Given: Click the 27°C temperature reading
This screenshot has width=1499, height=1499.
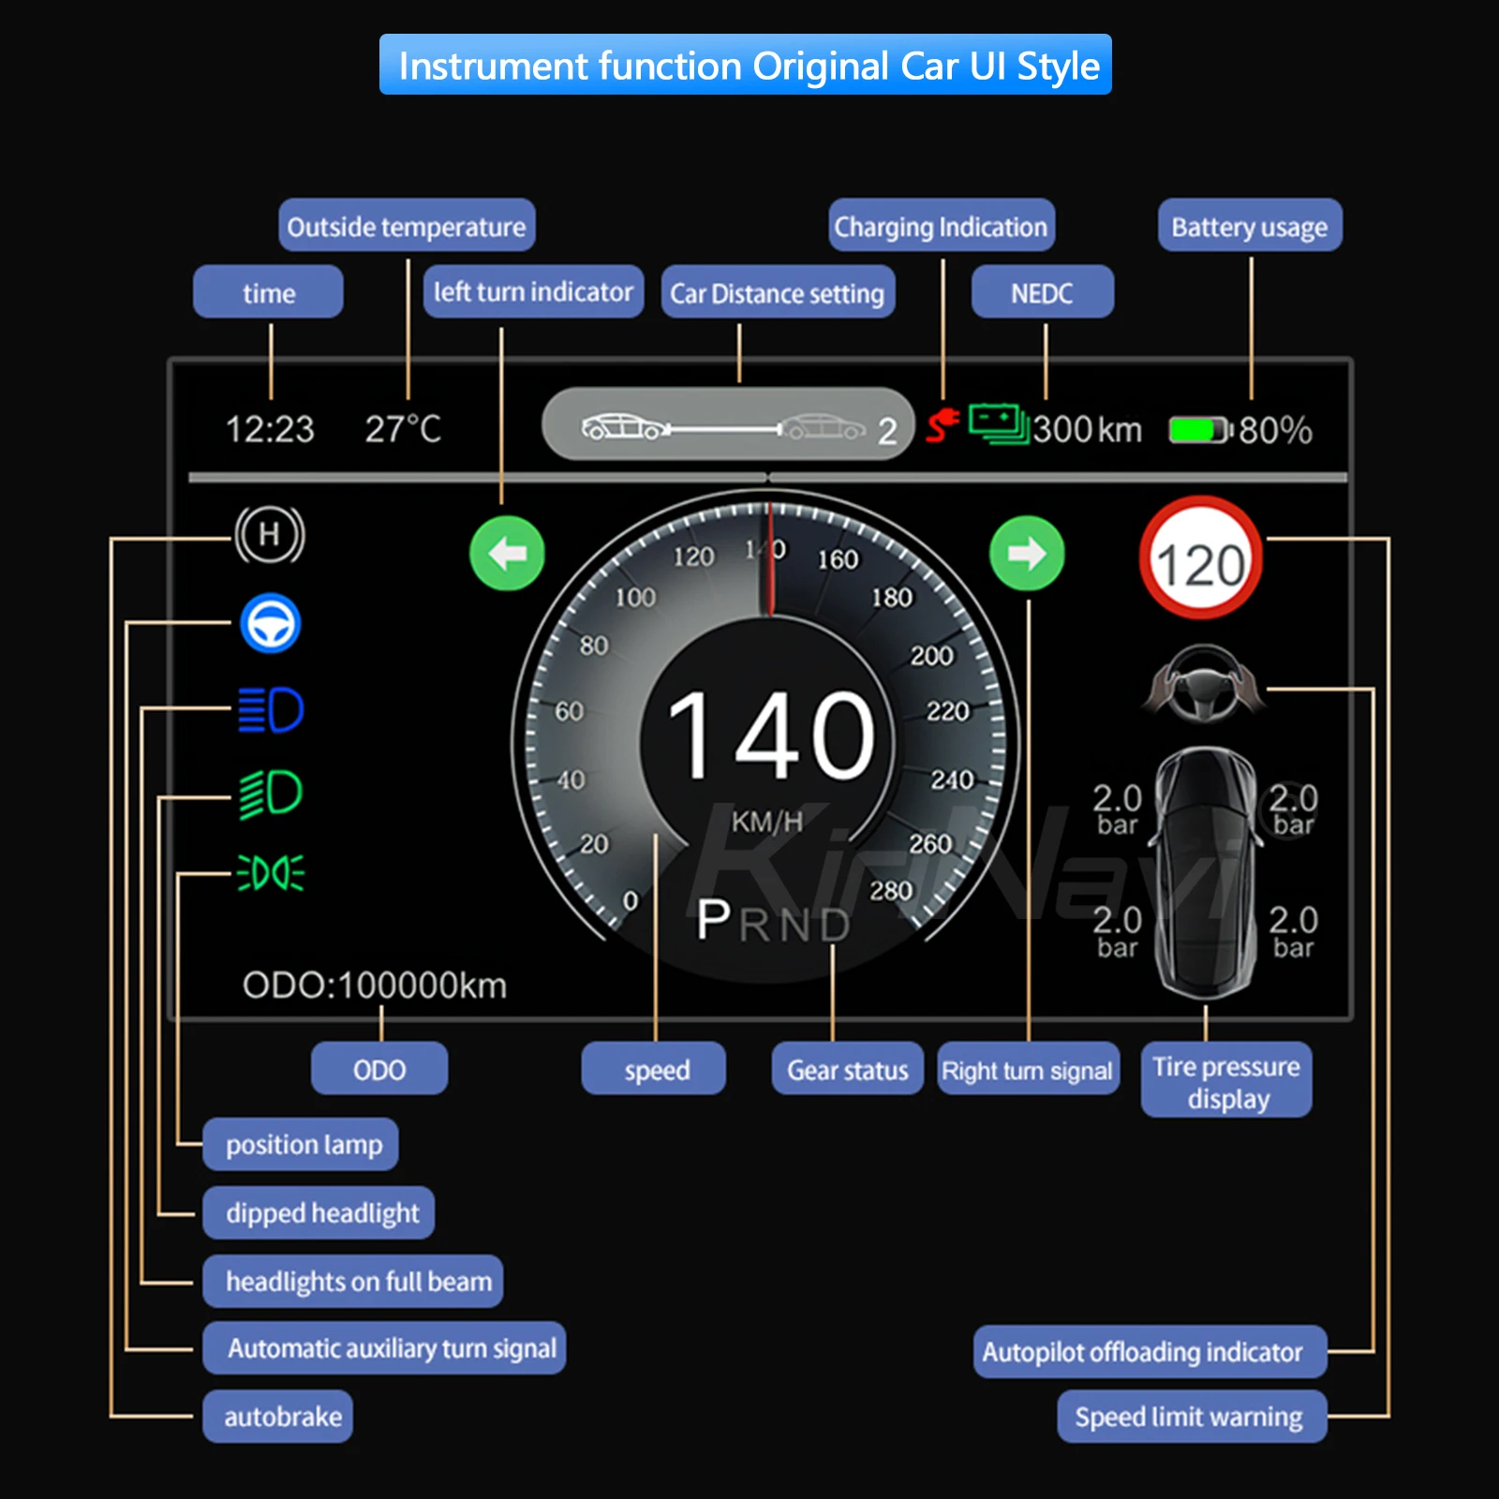Looking at the screenshot, I should coord(403,429).
